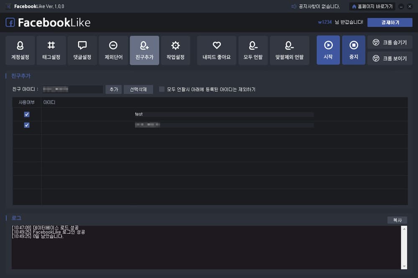Hide Chrome with 크롬 숨기기

point(390,42)
